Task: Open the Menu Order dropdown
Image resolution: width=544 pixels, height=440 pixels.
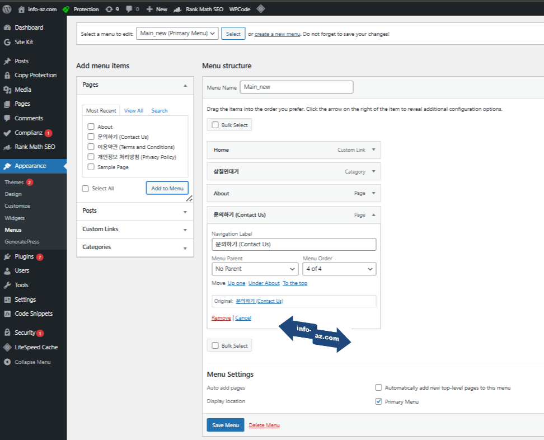Action: (x=339, y=269)
